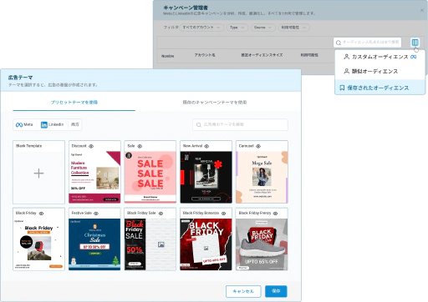Select the pink SALE SALE SALE thumbnail

coord(150,177)
